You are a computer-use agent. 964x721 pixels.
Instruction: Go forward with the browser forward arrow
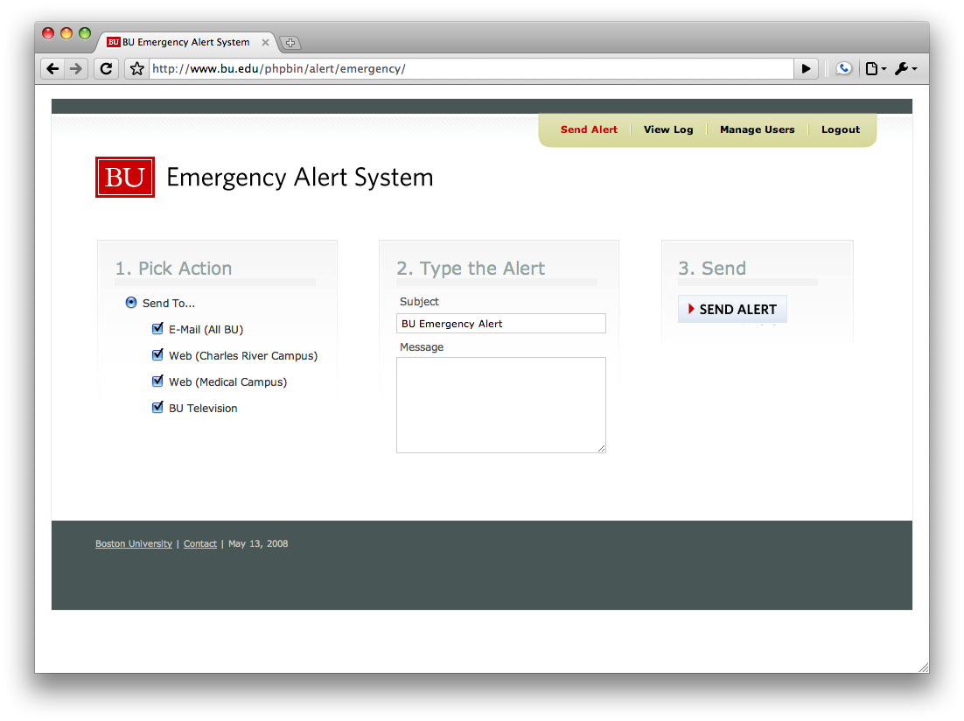tap(75, 68)
